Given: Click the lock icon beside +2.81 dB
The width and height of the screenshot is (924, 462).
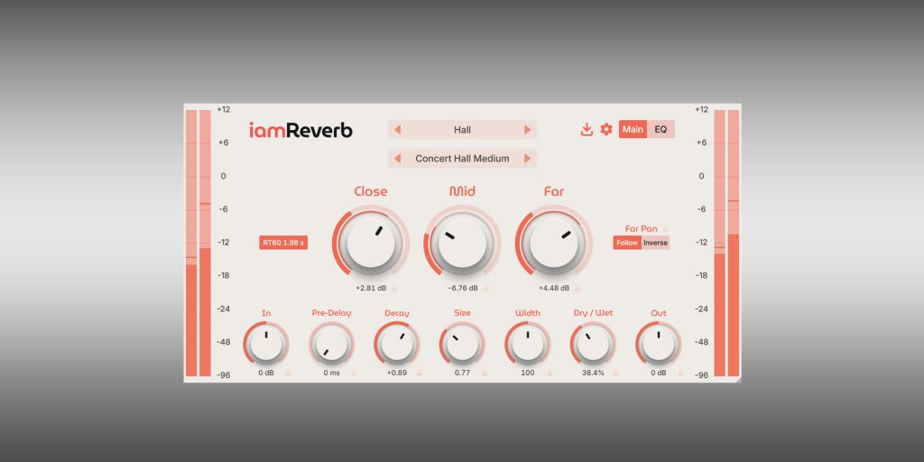Looking at the screenshot, I should (394, 288).
